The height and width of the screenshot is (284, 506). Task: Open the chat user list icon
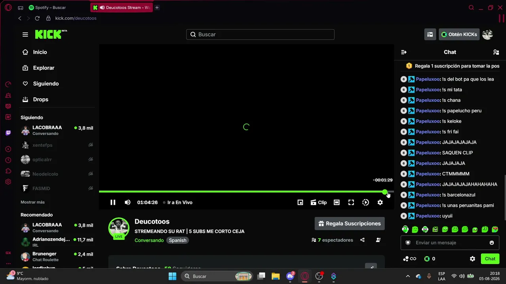point(496,52)
